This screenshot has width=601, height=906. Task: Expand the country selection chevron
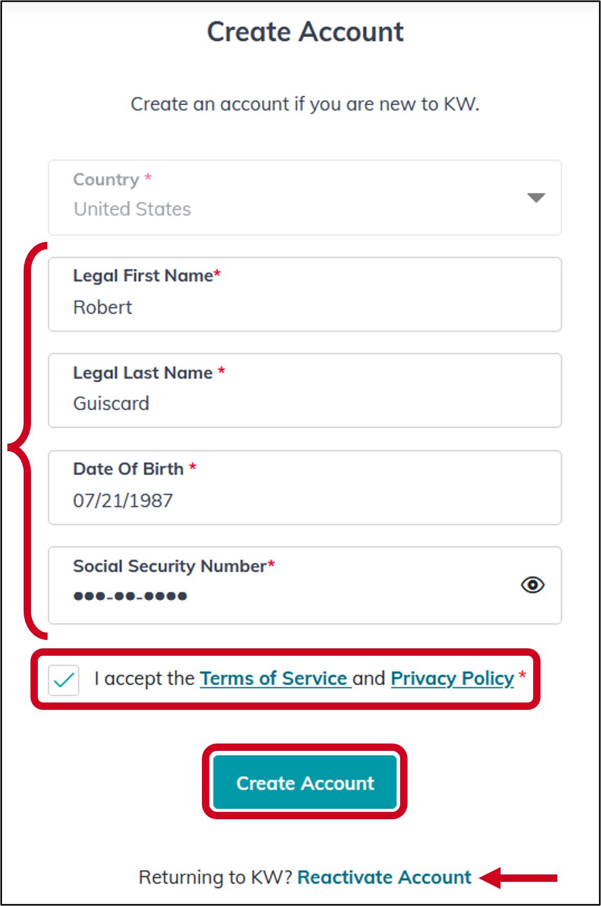(x=535, y=199)
